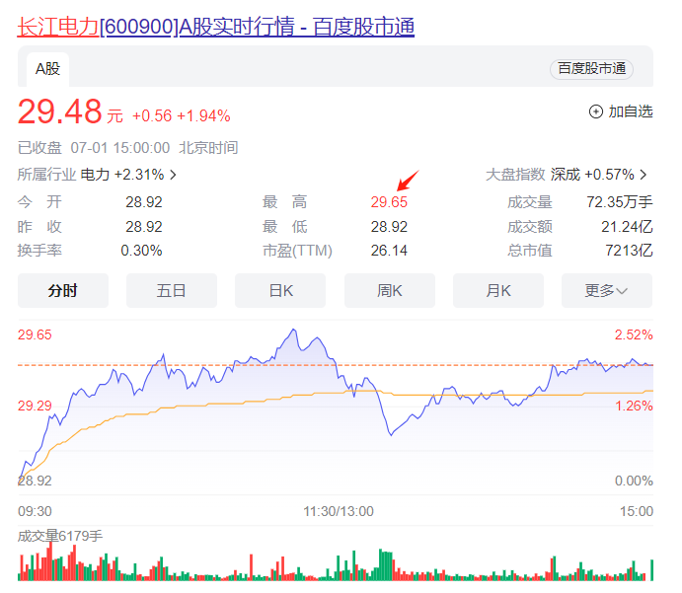Switch to the 五日 chart tab

[x=172, y=290]
